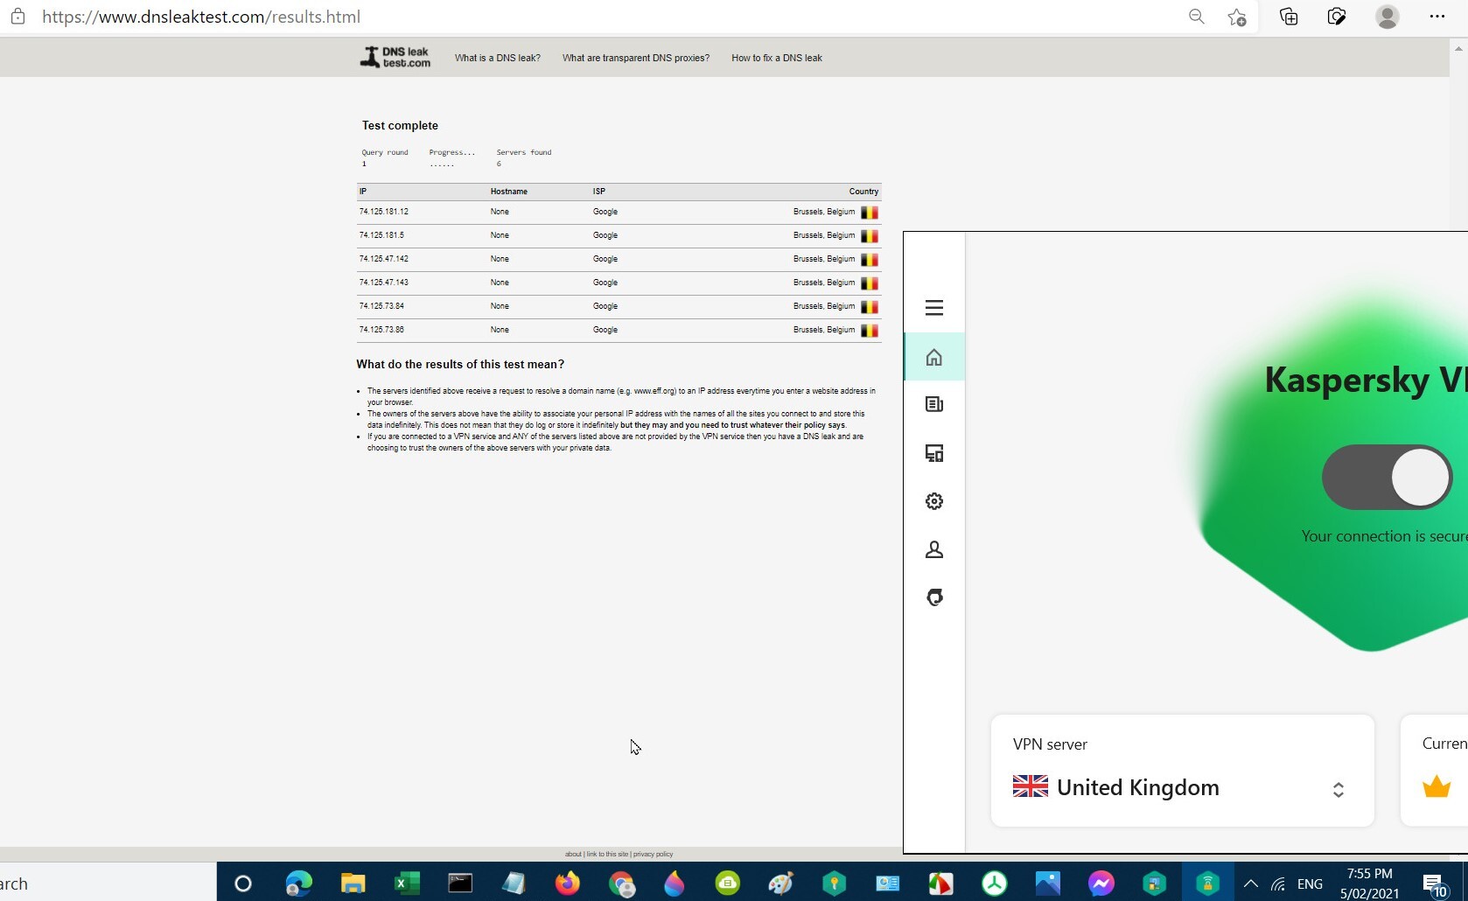Open the support headset icon in Kaspersky
1468x901 pixels.
pyautogui.click(x=934, y=597)
